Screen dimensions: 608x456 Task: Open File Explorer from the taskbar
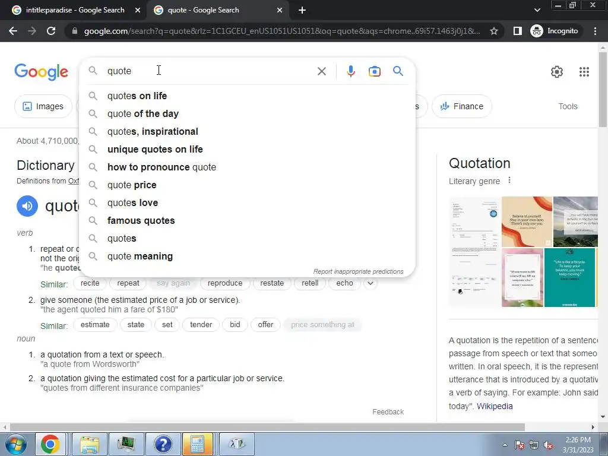90,444
